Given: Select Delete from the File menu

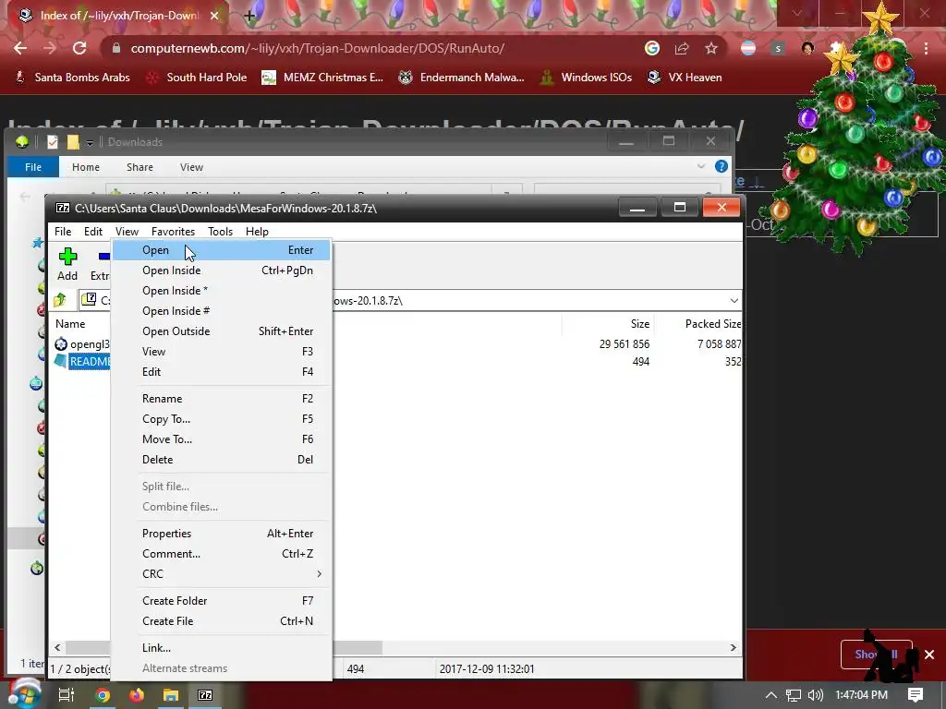Looking at the screenshot, I should click(x=222, y=460).
